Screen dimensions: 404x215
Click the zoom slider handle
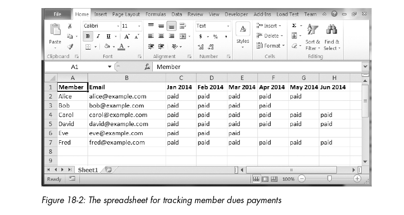pos(328,179)
